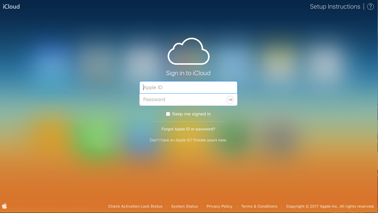This screenshot has height=213, width=378.
Task: Open Terms & Conditions
Action: click(x=259, y=206)
